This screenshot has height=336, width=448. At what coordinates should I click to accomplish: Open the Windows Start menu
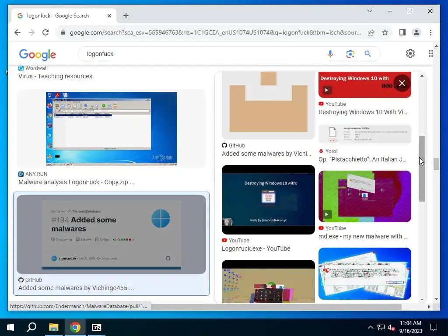(x=10, y=327)
